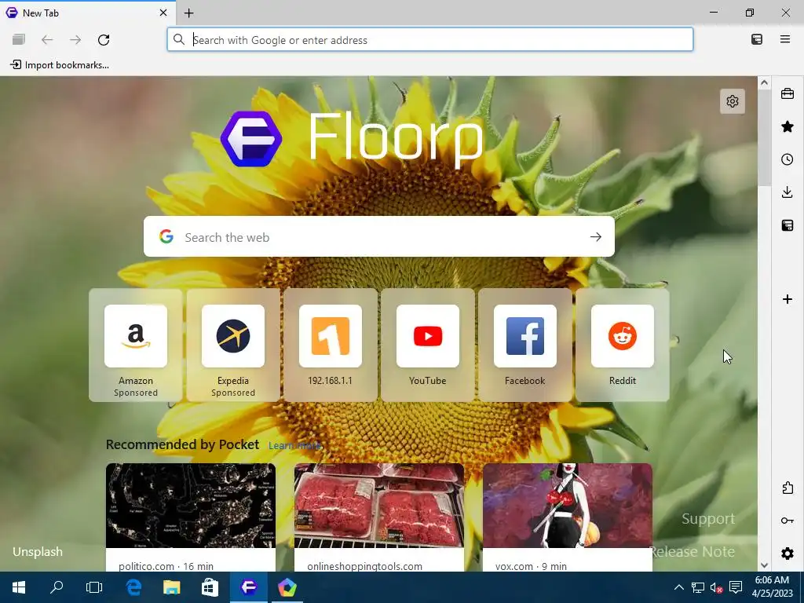Click the colorful pentagon taskbar app

click(287, 587)
